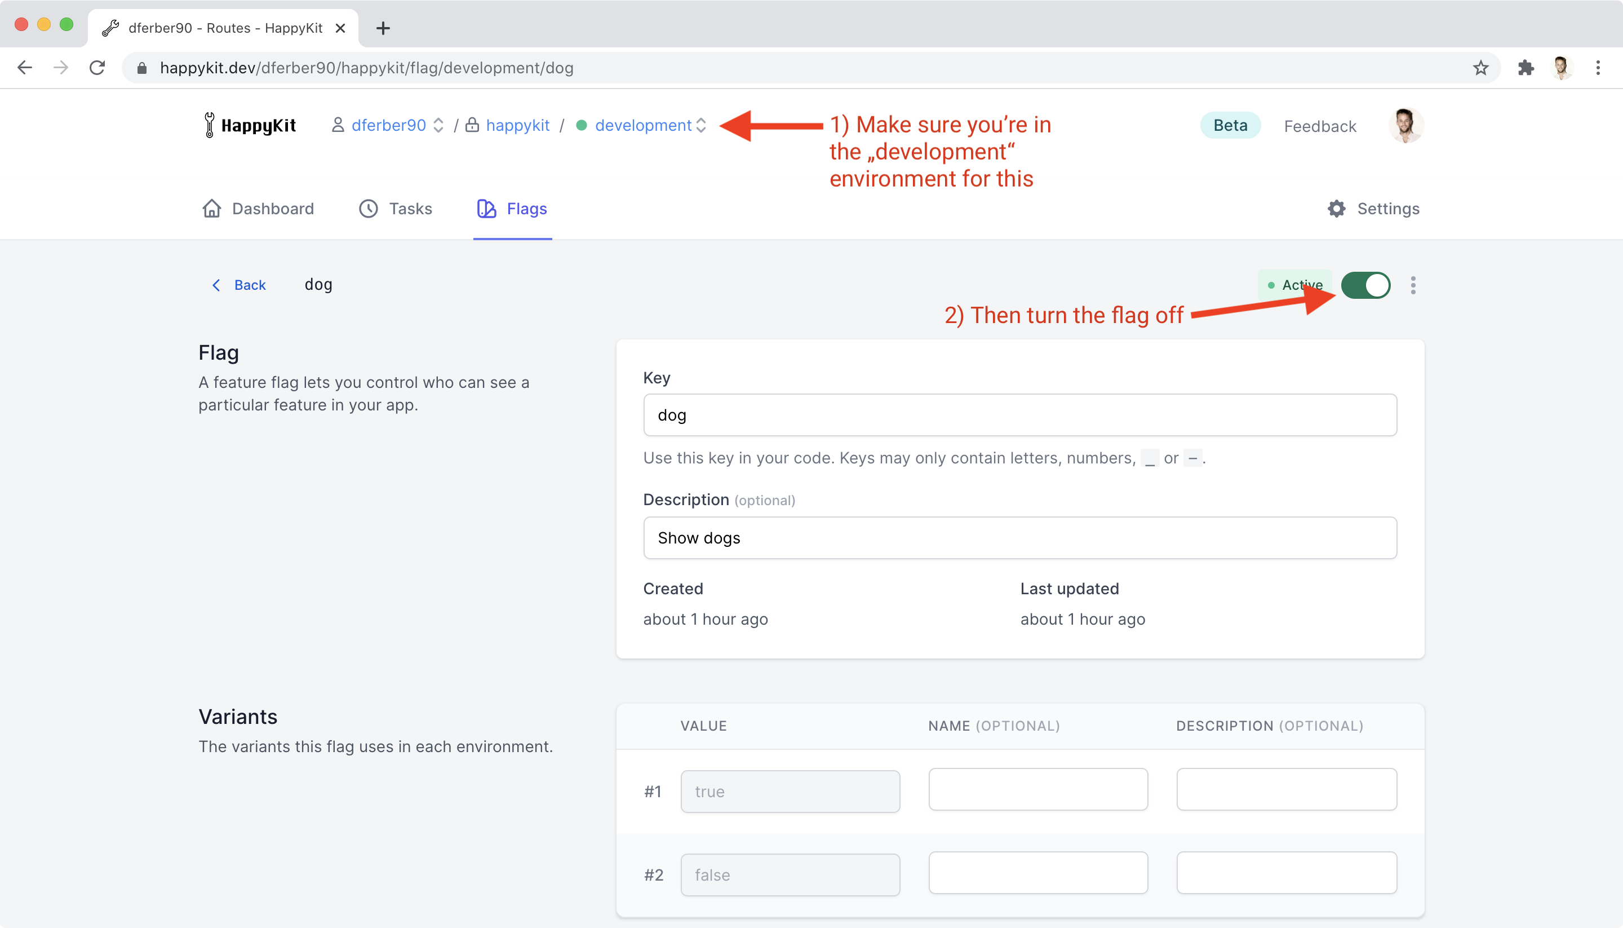Open the happykit project link
The image size is (1623, 928).
click(x=517, y=125)
